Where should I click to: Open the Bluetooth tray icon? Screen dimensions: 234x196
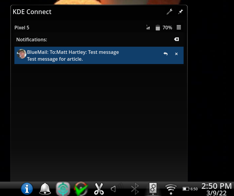pyautogui.click(x=135, y=189)
